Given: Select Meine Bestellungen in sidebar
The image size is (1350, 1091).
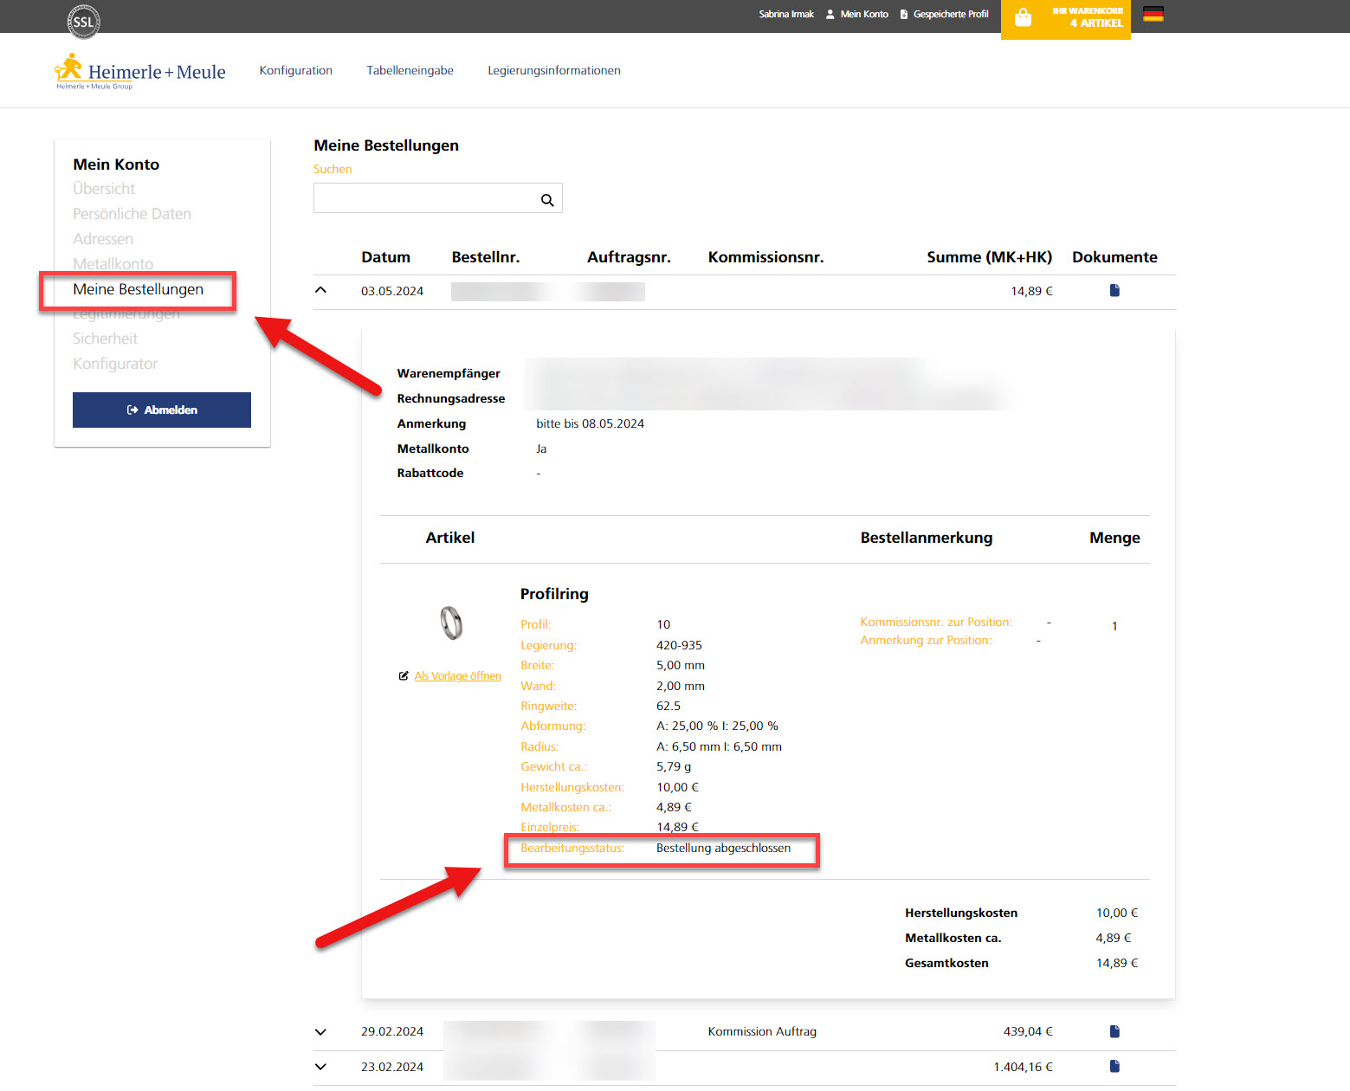Looking at the screenshot, I should point(138,289).
